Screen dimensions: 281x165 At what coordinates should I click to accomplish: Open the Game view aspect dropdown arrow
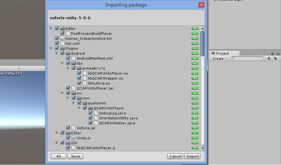click(18, 68)
